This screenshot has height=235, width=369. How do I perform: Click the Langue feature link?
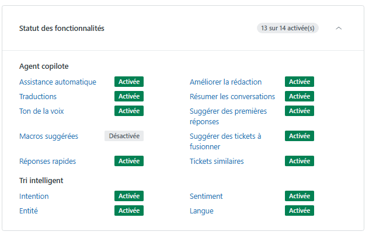coord(201,211)
